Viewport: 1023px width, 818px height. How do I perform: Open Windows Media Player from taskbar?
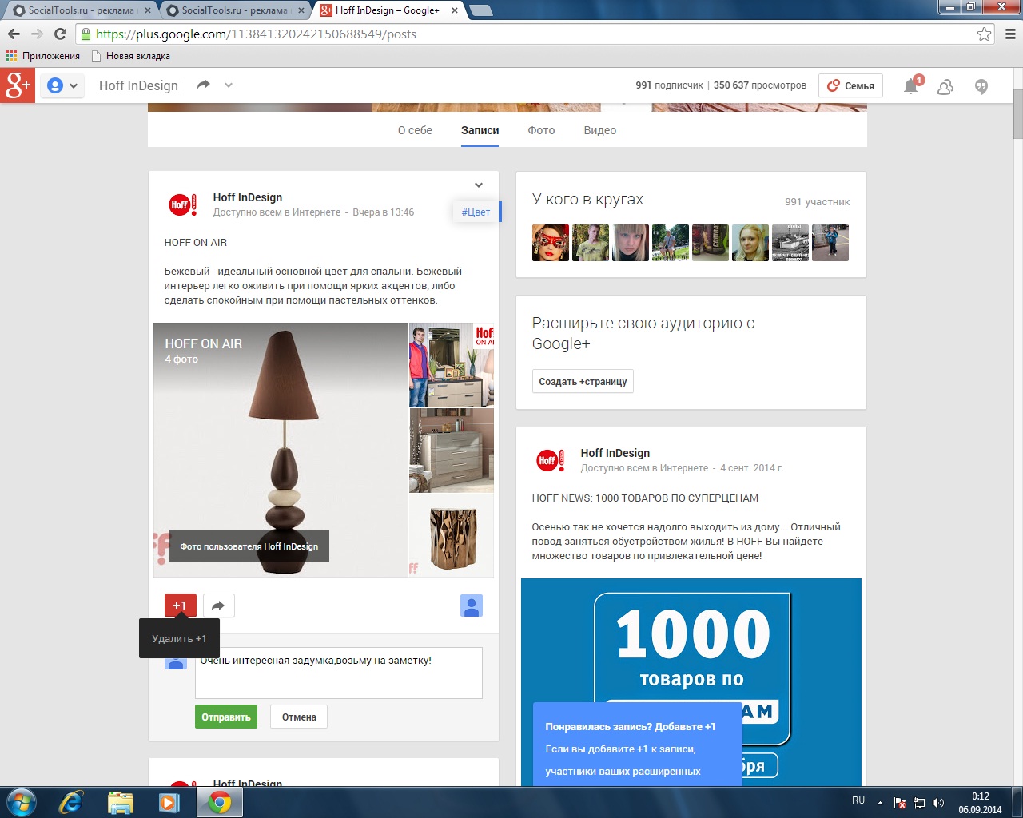click(x=169, y=802)
